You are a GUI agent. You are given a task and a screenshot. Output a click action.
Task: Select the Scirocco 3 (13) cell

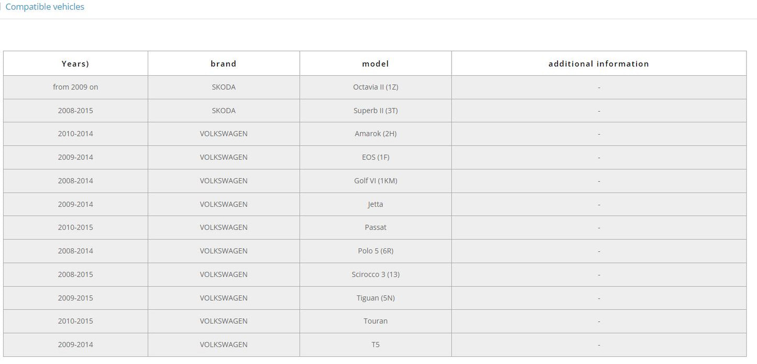click(376, 275)
